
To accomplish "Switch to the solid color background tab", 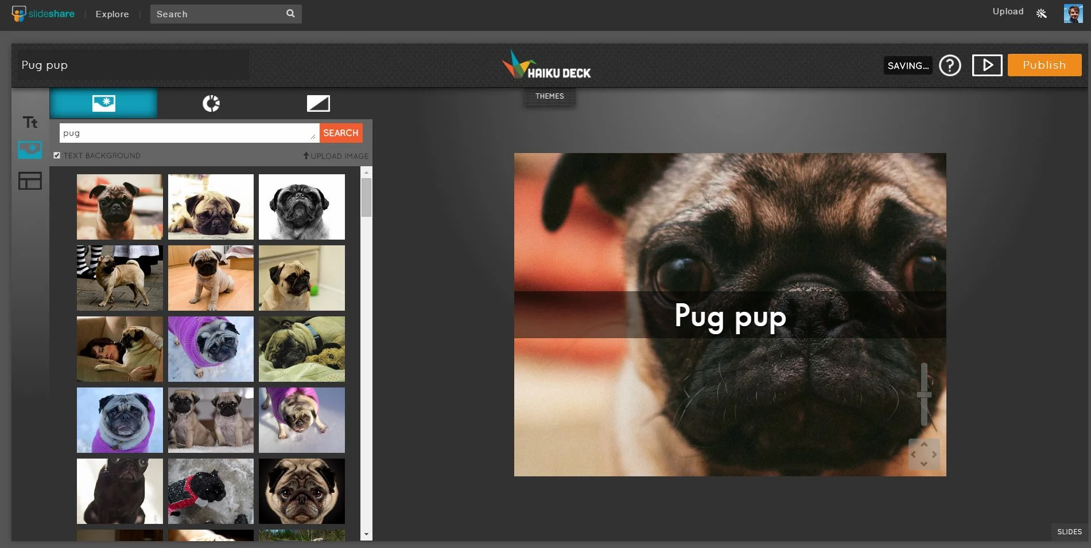I will point(318,103).
